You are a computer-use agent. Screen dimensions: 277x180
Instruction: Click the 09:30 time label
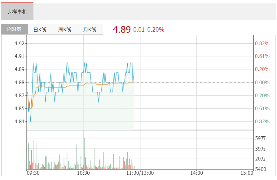click(x=33, y=173)
